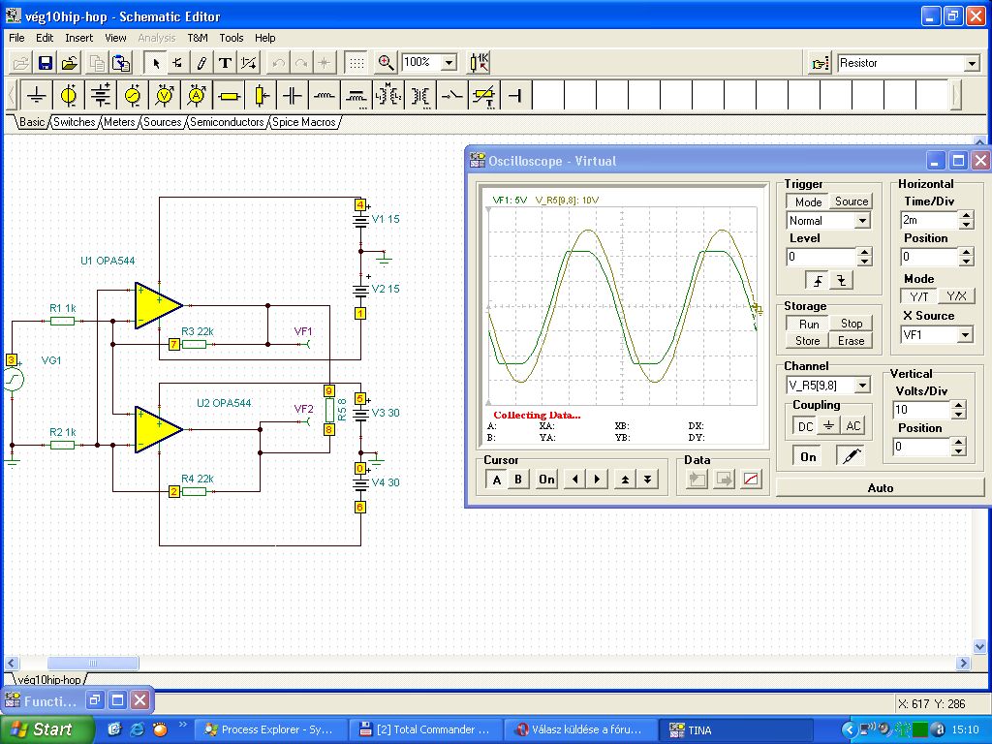The image size is (992, 744).
Task: Toggle the grid dots icon
Action: pyautogui.click(x=356, y=63)
